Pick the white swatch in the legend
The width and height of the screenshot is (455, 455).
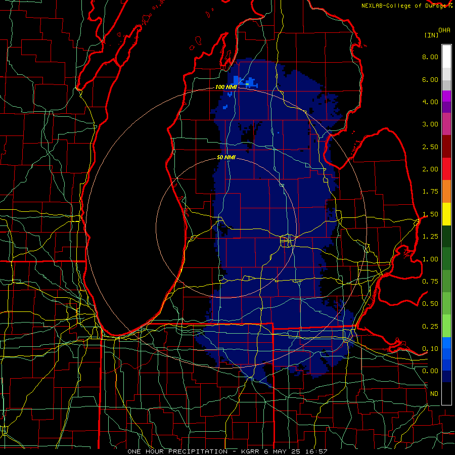pyautogui.click(x=446, y=57)
